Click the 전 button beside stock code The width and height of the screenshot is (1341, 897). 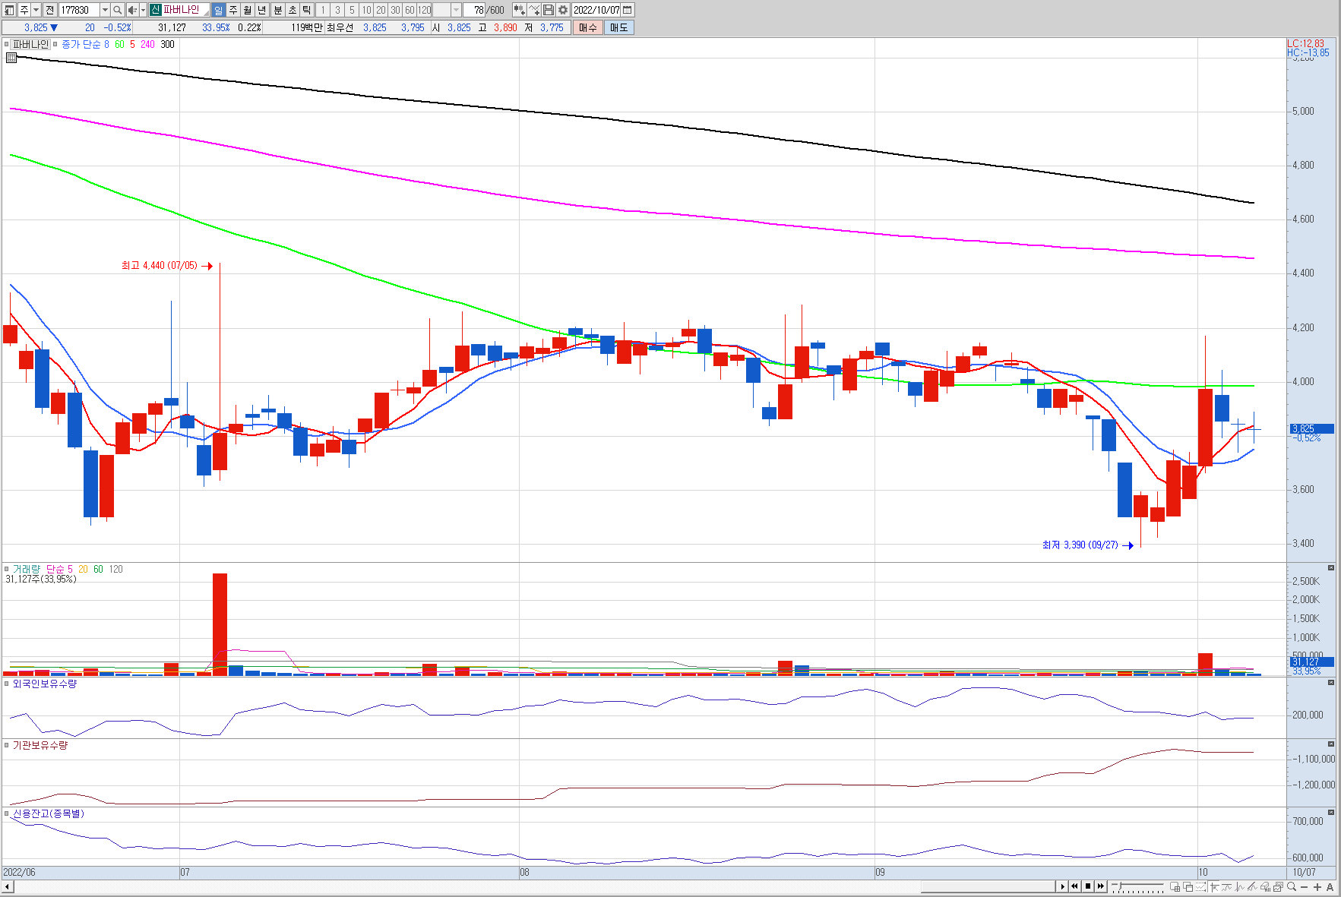(49, 10)
